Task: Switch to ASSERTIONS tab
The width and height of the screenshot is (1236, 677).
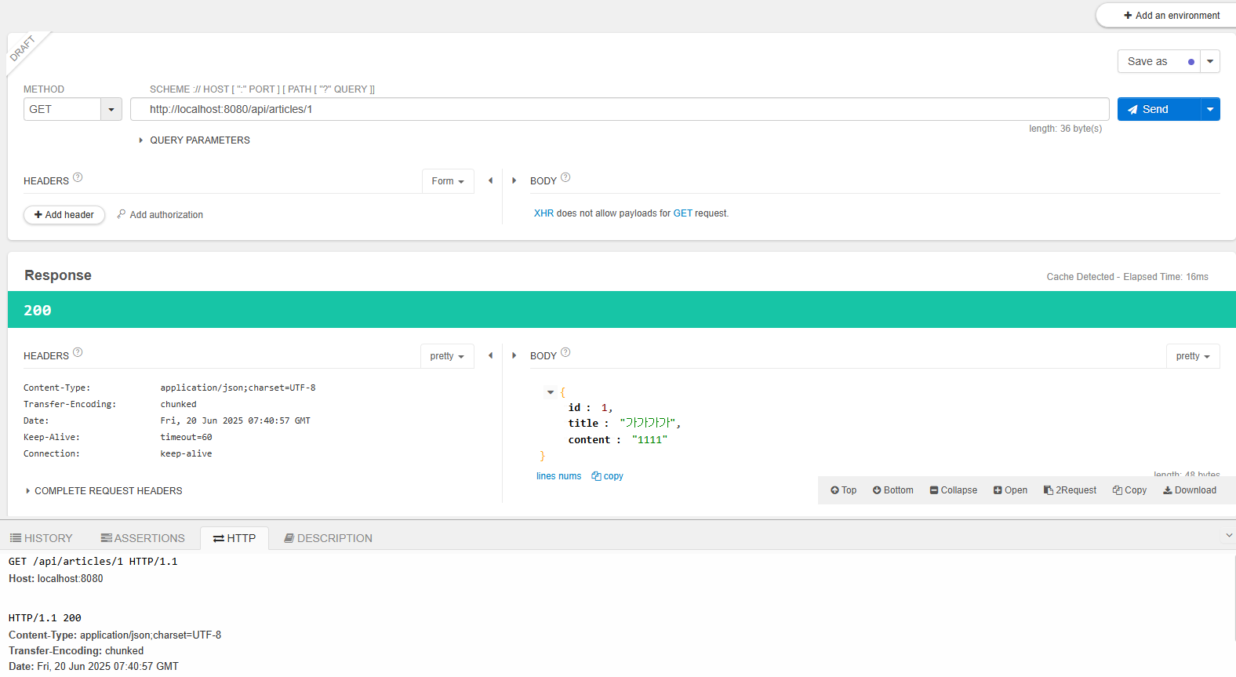Action: tap(143, 538)
